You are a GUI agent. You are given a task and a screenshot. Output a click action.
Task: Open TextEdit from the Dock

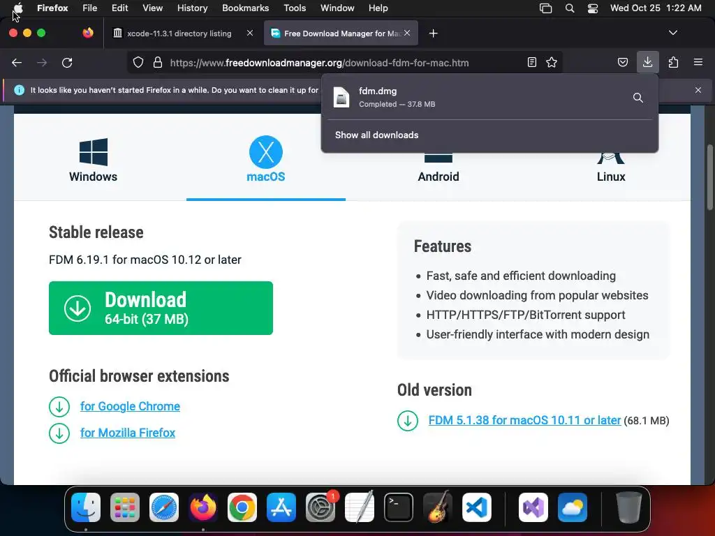(360, 507)
